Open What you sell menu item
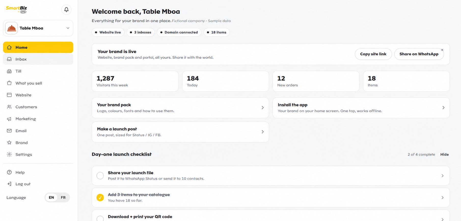 38,83
